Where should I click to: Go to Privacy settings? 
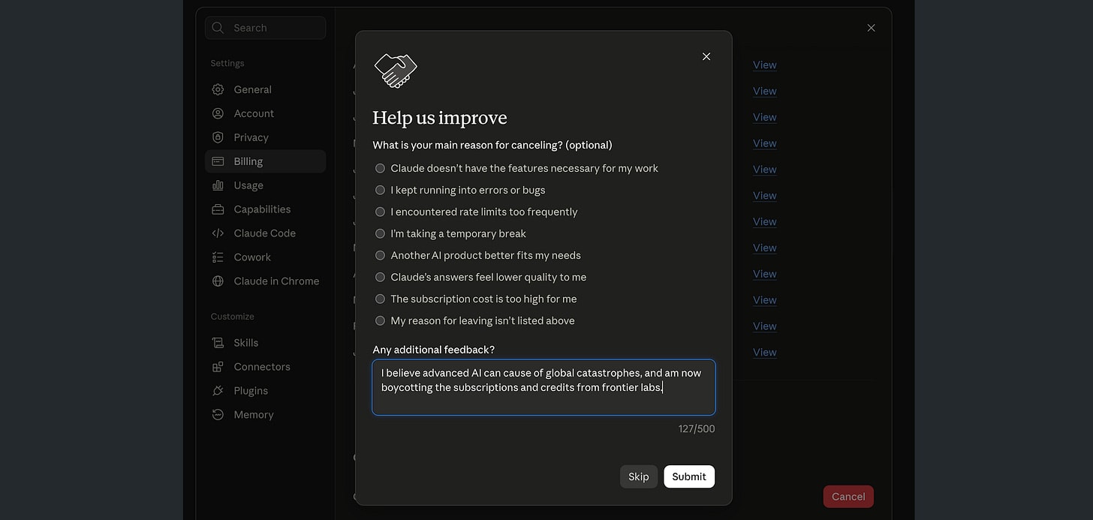(x=265, y=137)
